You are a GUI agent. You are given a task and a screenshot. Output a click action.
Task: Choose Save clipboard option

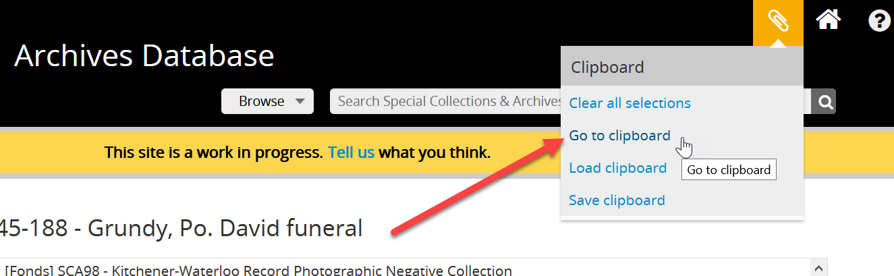[x=617, y=200]
